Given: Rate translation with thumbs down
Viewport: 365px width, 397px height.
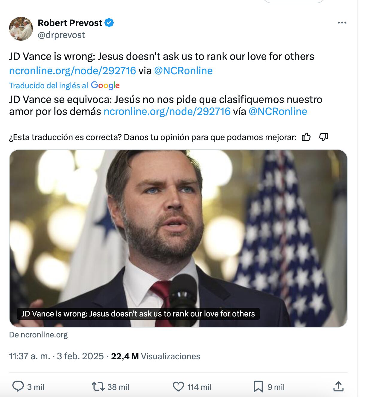Looking at the screenshot, I should coord(323,137).
